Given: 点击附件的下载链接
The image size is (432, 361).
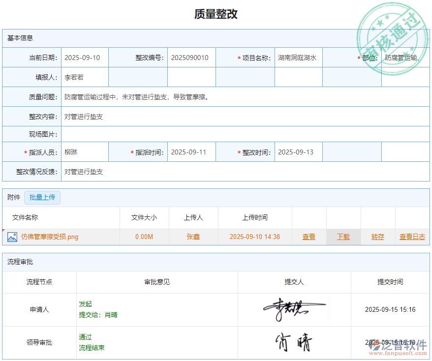Looking at the screenshot, I should pos(343,237).
